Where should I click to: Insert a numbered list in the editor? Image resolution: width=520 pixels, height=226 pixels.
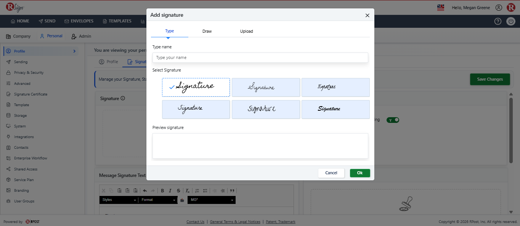pyautogui.click(x=197, y=191)
